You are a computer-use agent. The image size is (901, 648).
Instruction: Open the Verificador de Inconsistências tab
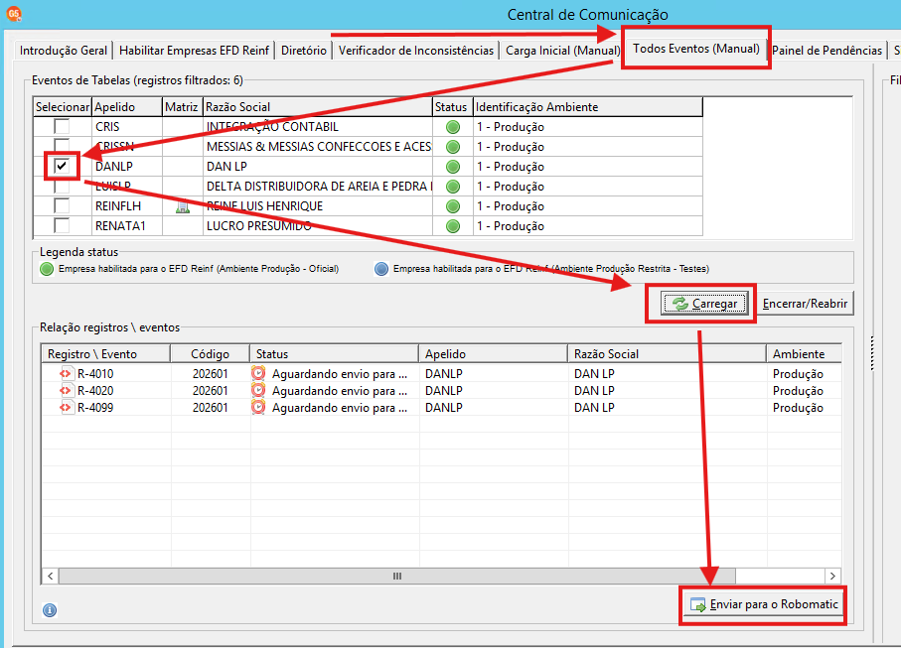[x=416, y=51]
